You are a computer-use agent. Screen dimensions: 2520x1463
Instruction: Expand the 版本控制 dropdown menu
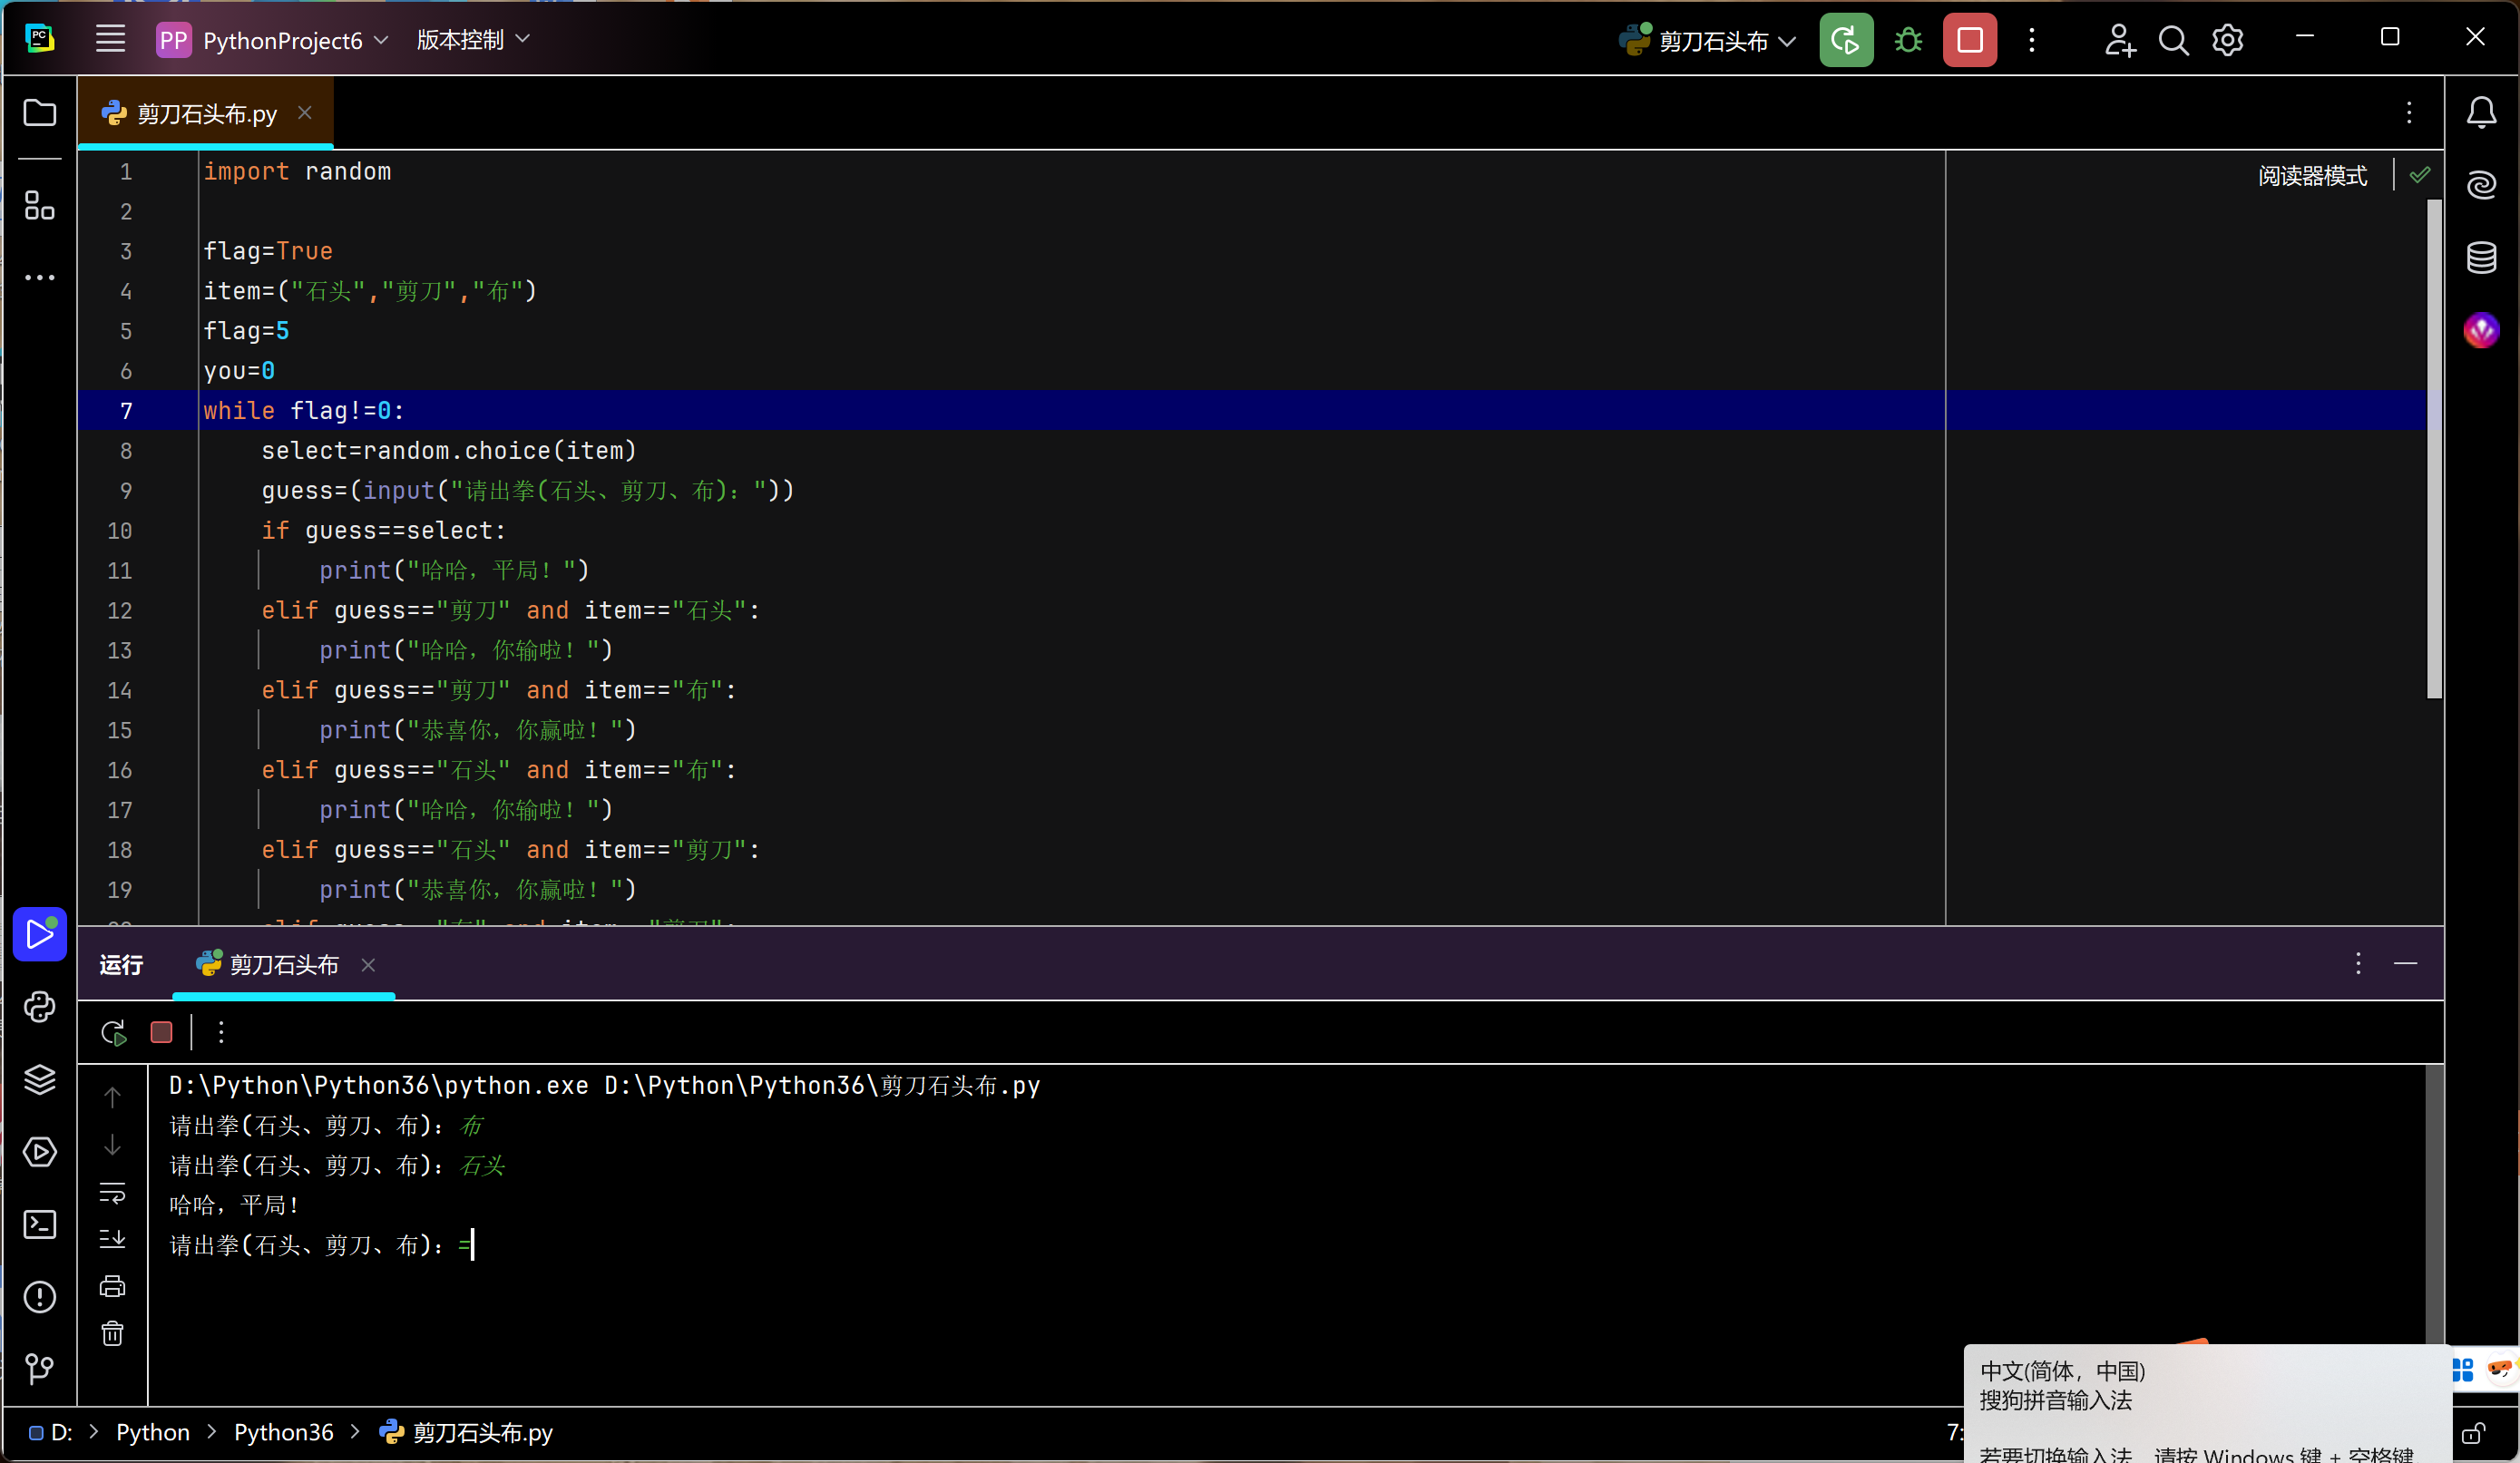click(x=472, y=40)
